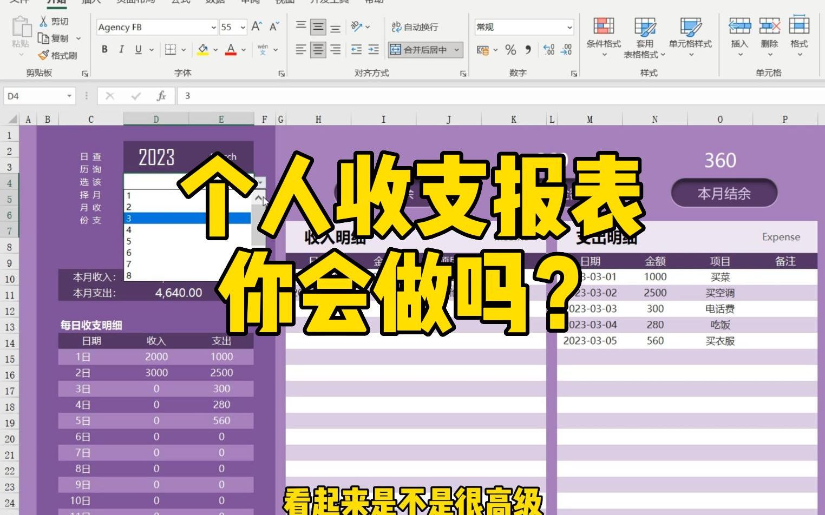
Task: Click Merge & Center (合并后居中)
Action: (420, 50)
